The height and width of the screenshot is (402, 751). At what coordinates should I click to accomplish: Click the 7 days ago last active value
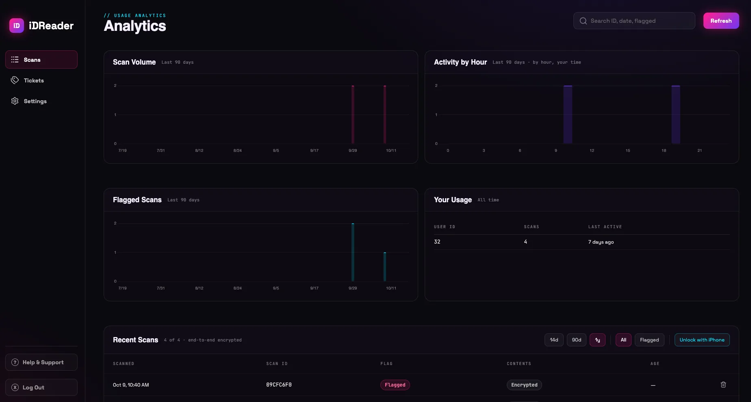pyautogui.click(x=601, y=242)
